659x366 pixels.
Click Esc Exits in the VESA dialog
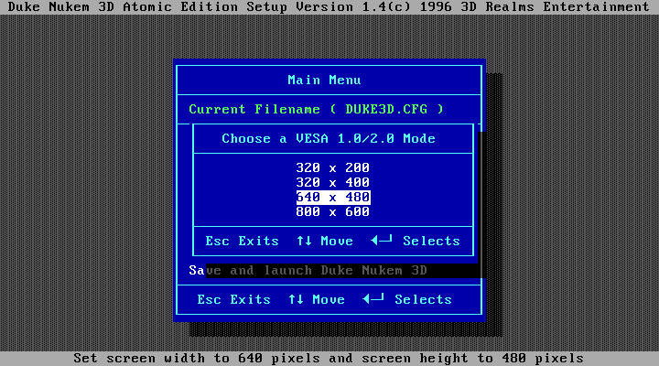pyautogui.click(x=242, y=242)
